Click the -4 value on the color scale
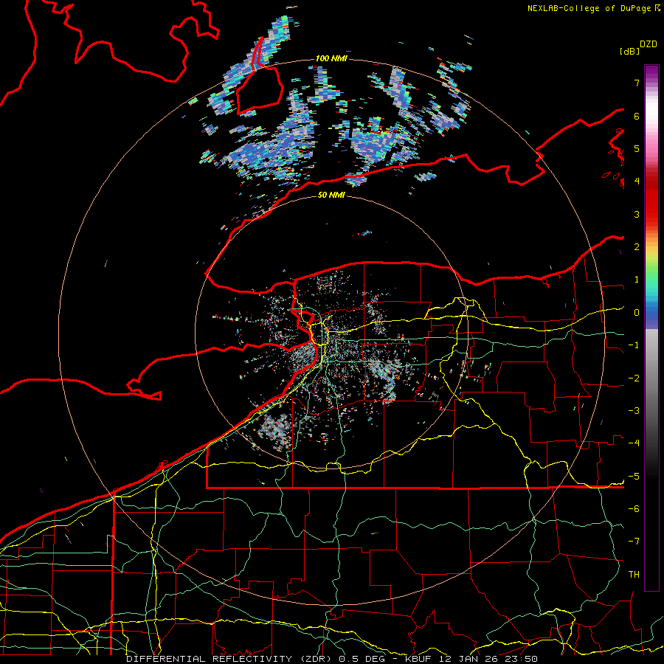The width and height of the screenshot is (664, 664). [634, 443]
